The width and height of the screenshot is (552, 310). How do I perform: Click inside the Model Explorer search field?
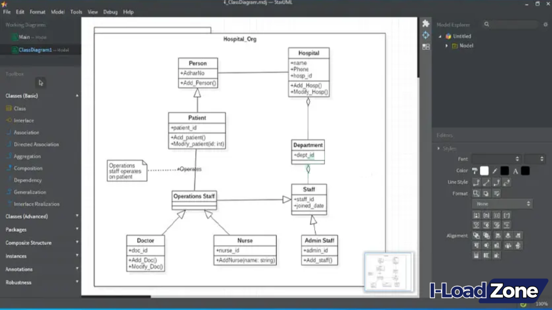click(512, 24)
